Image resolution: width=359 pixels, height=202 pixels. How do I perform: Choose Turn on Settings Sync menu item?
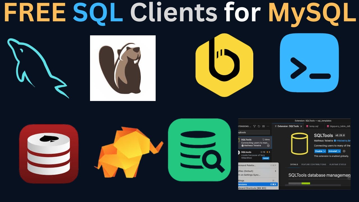tap(258, 175)
